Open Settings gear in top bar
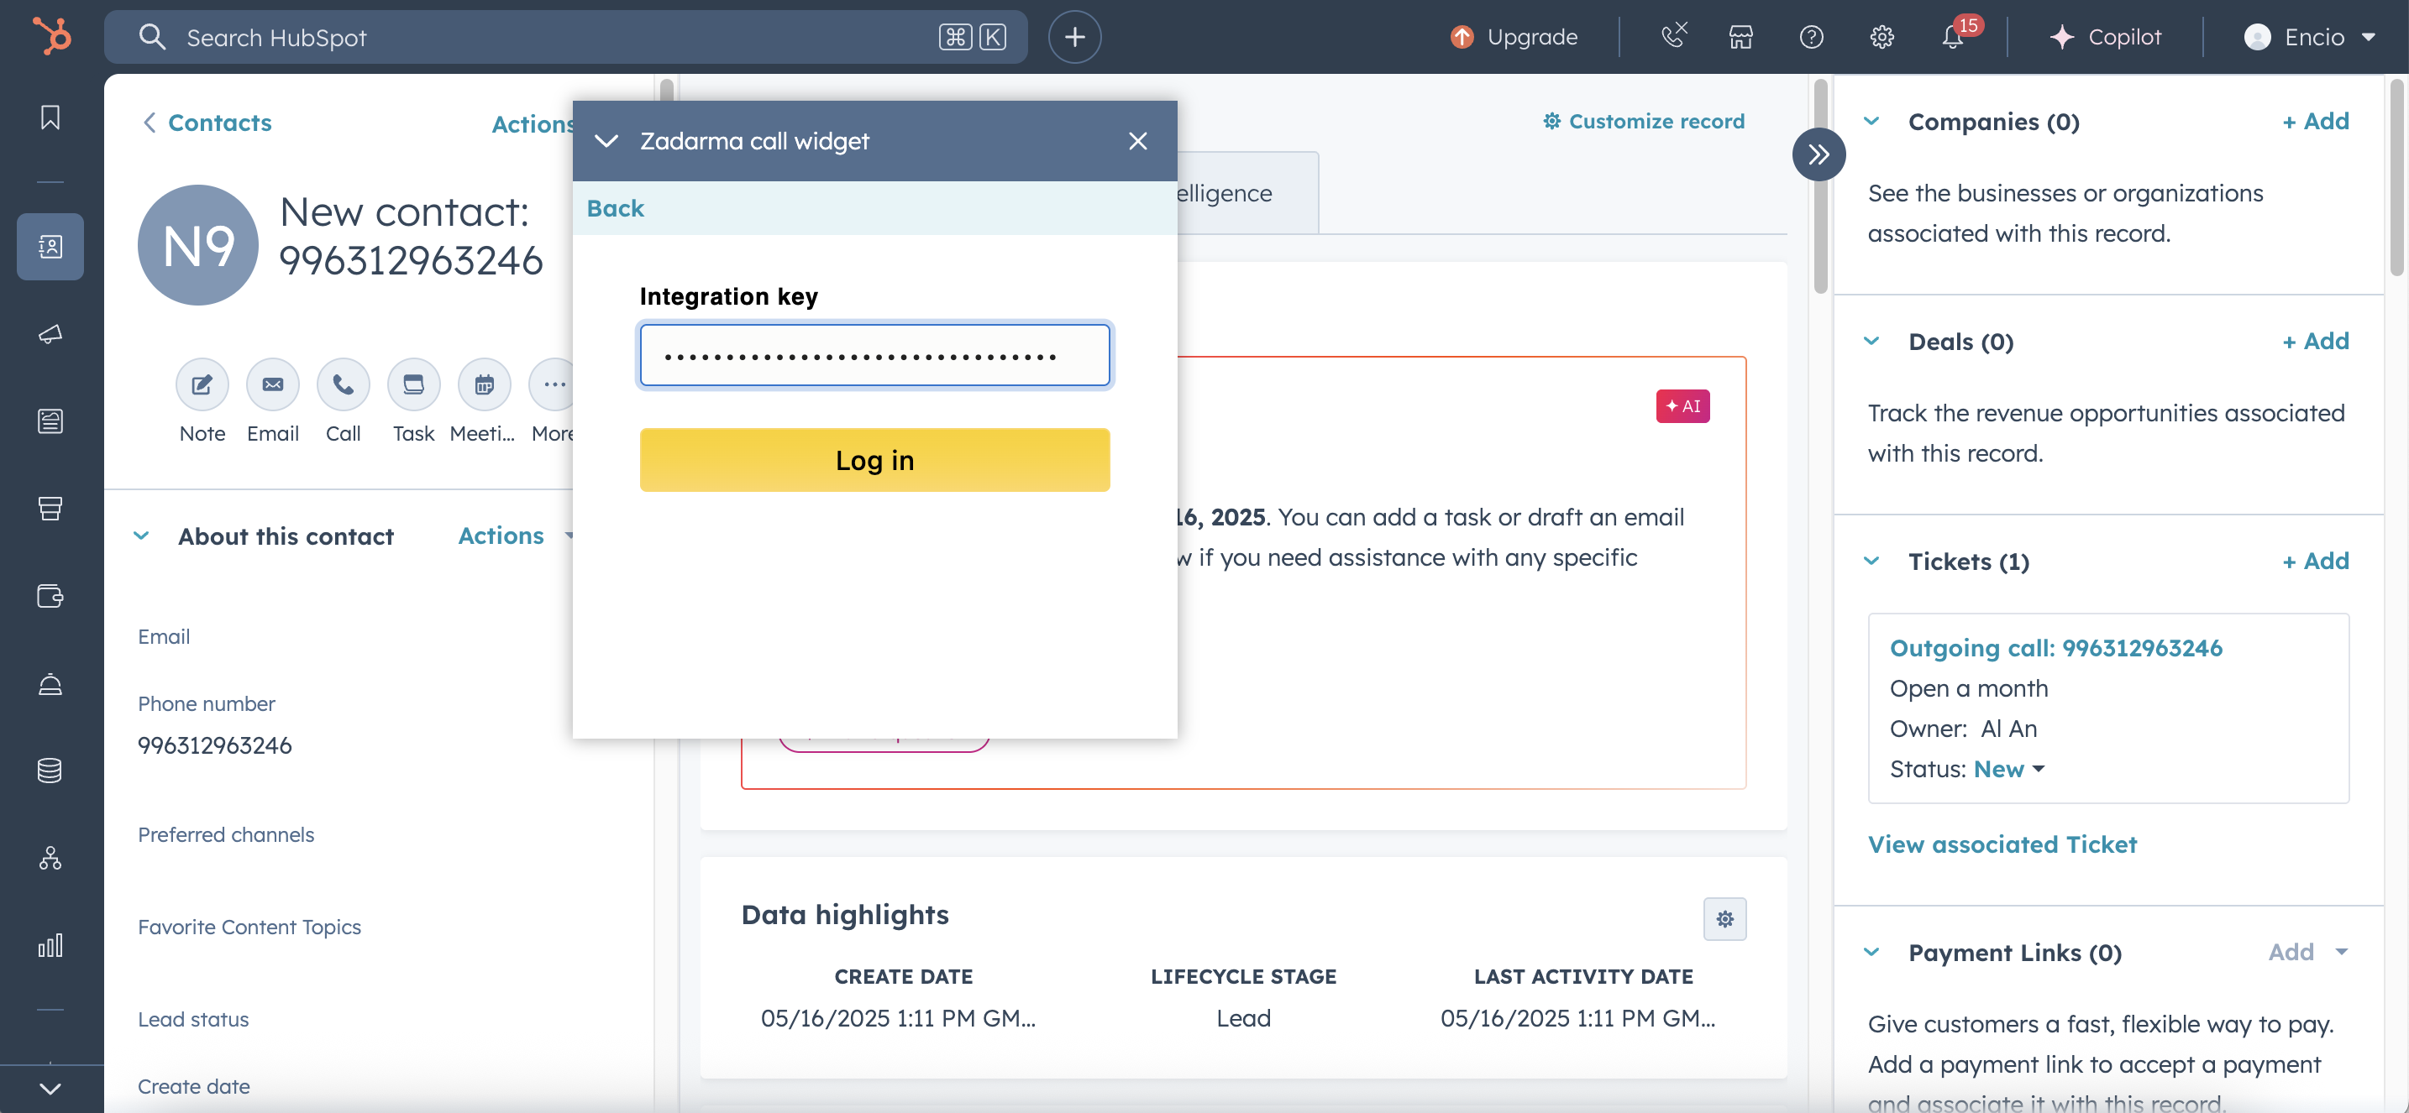 click(1881, 38)
